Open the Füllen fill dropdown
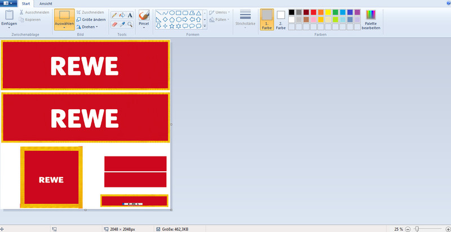This screenshot has height=232, width=451. [219, 20]
